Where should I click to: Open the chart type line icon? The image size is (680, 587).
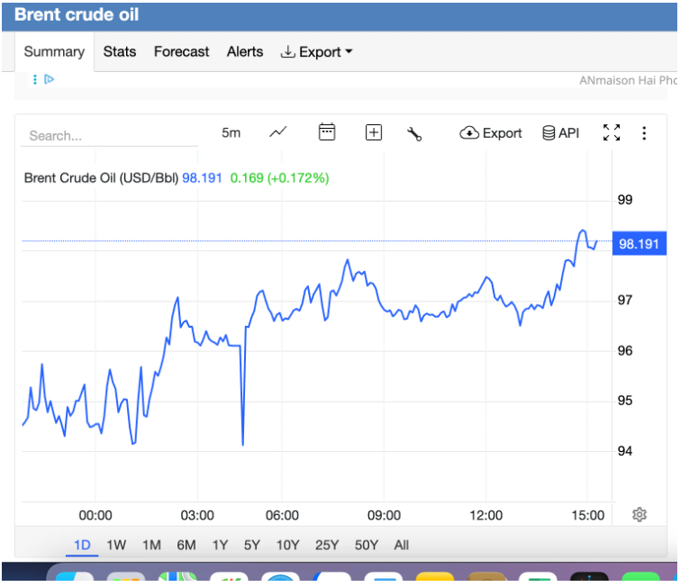click(x=278, y=132)
